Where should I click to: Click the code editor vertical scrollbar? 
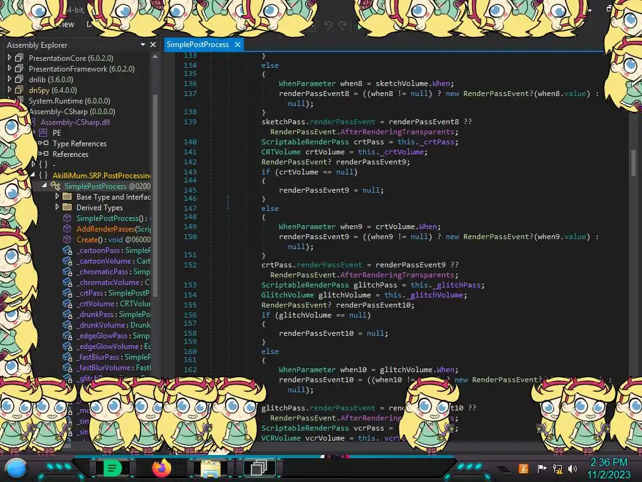pos(633,163)
